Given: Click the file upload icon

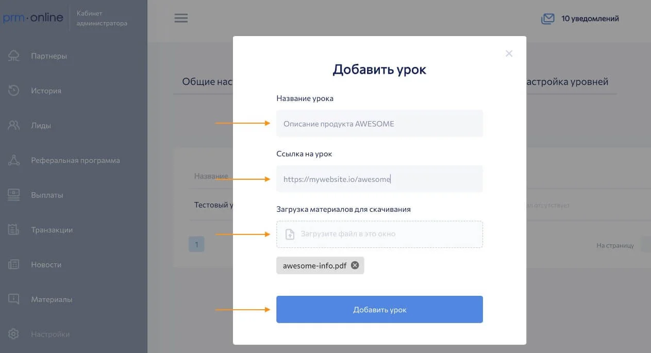Looking at the screenshot, I should pyautogui.click(x=290, y=234).
